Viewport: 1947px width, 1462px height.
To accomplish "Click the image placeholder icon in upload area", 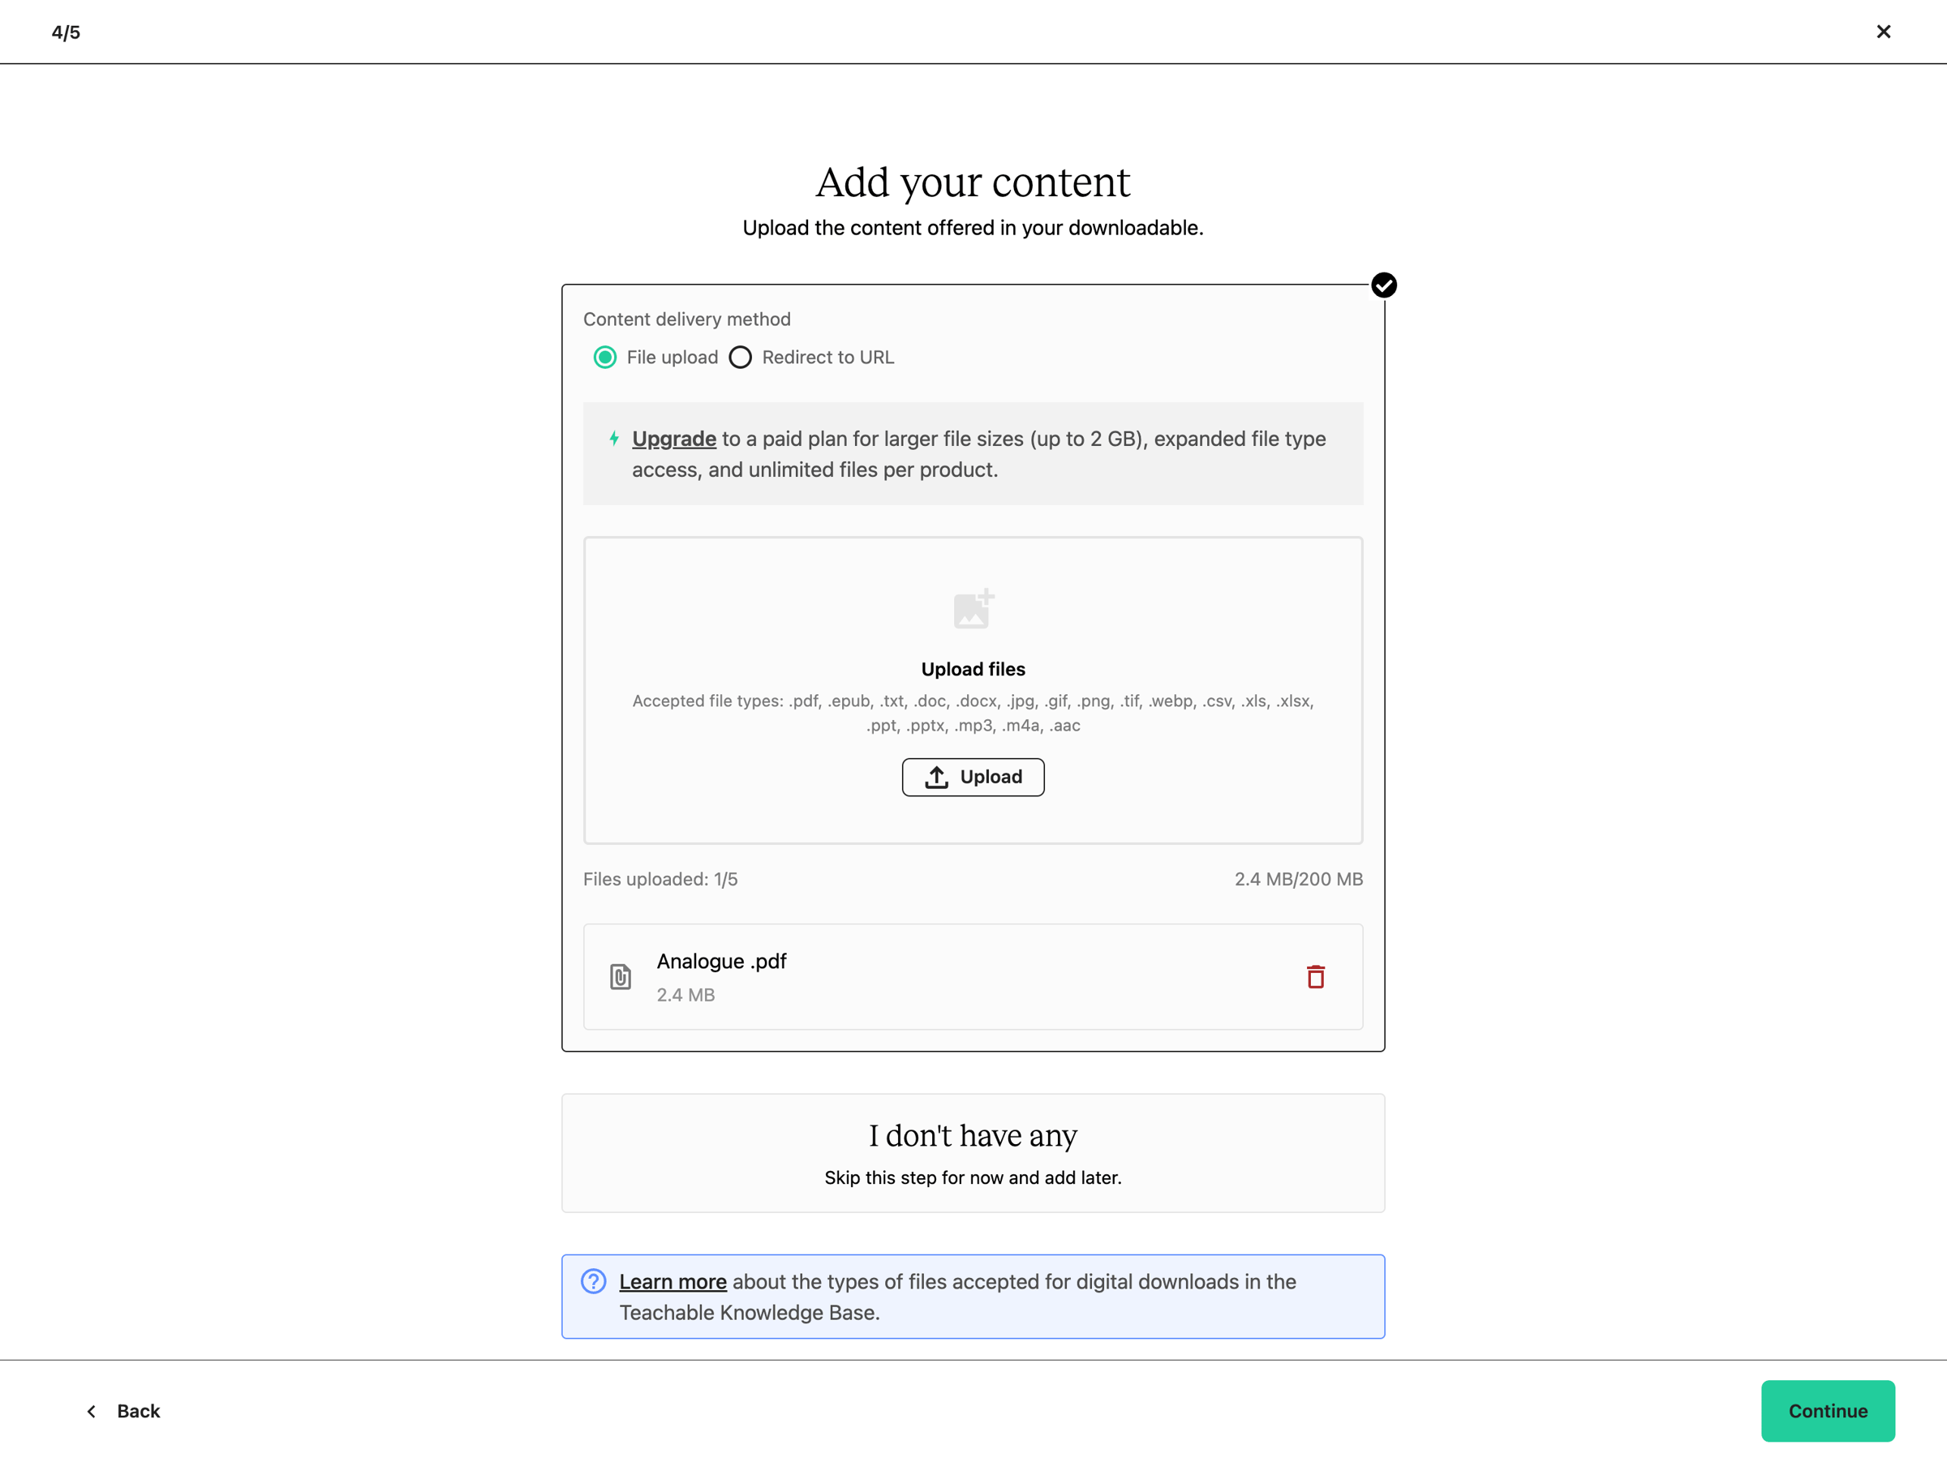I will click(973, 609).
